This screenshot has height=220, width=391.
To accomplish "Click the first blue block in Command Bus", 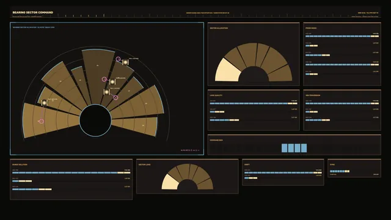I will coord(284,148).
